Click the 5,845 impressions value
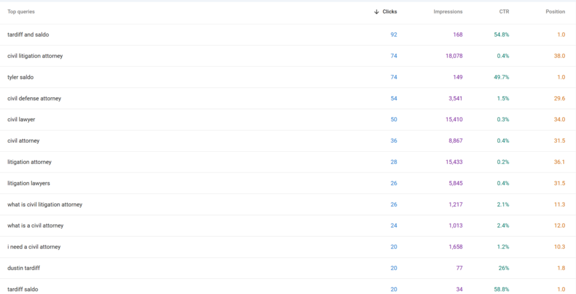The height and width of the screenshot is (294, 576). coord(456,183)
